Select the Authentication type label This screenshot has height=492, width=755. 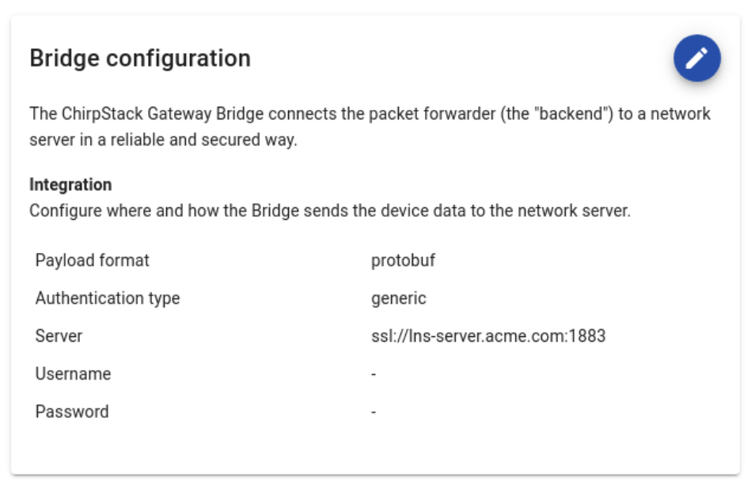108,298
